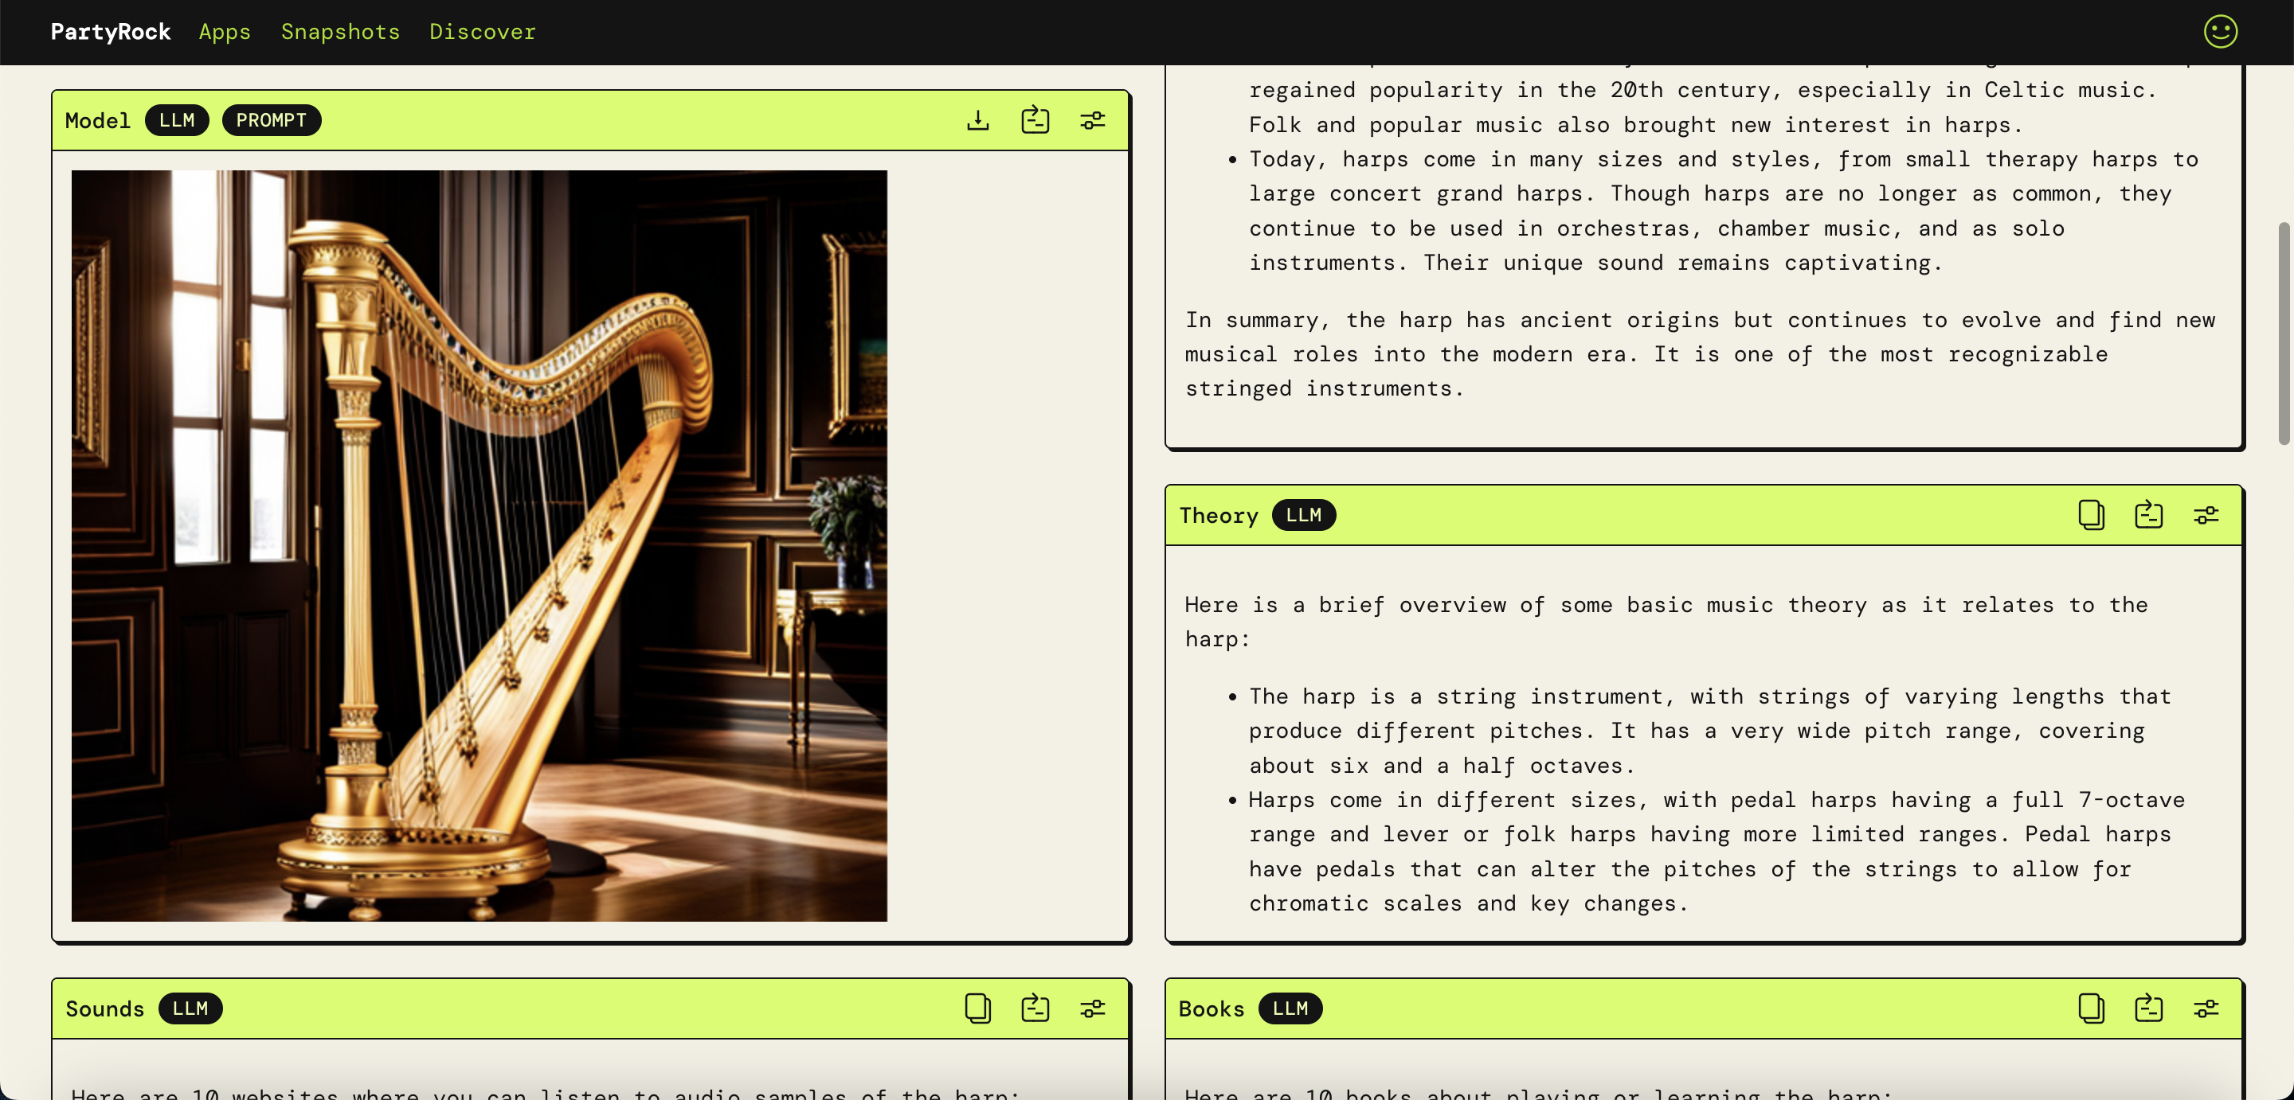
Task: Open the Model widget settings sliders
Action: point(1093,120)
